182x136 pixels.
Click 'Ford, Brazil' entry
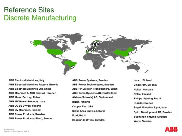coord(79,116)
